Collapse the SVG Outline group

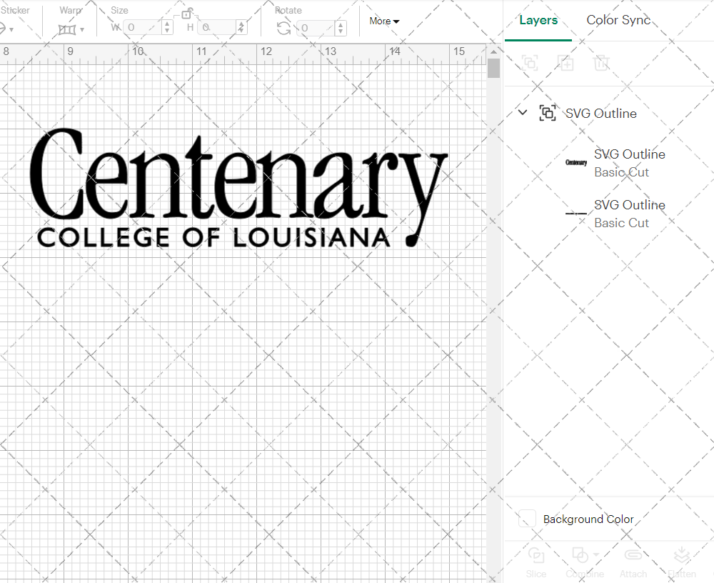coord(522,112)
